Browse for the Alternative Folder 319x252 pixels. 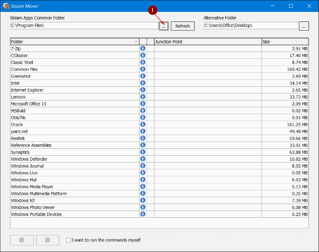click(304, 26)
